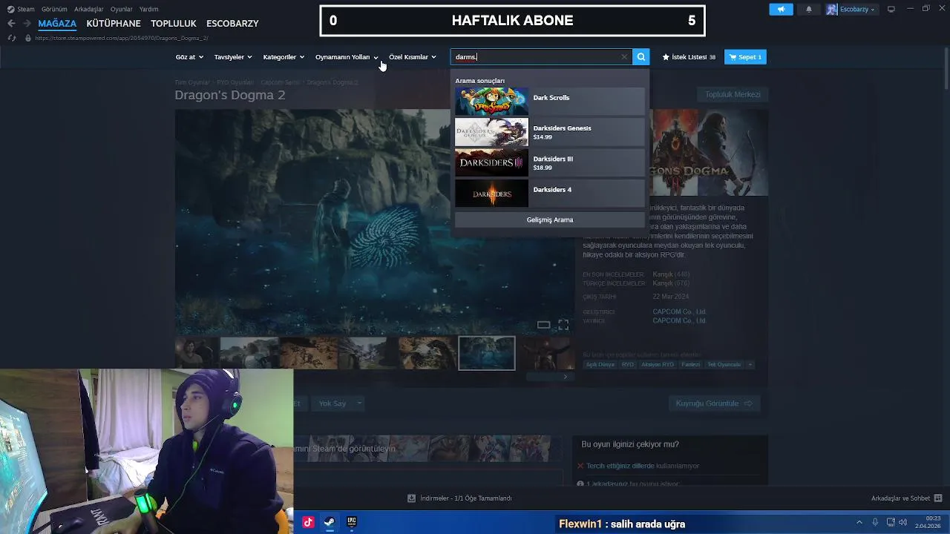
Task: Click the Aksiyon RYO tag
Action: [658, 365]
